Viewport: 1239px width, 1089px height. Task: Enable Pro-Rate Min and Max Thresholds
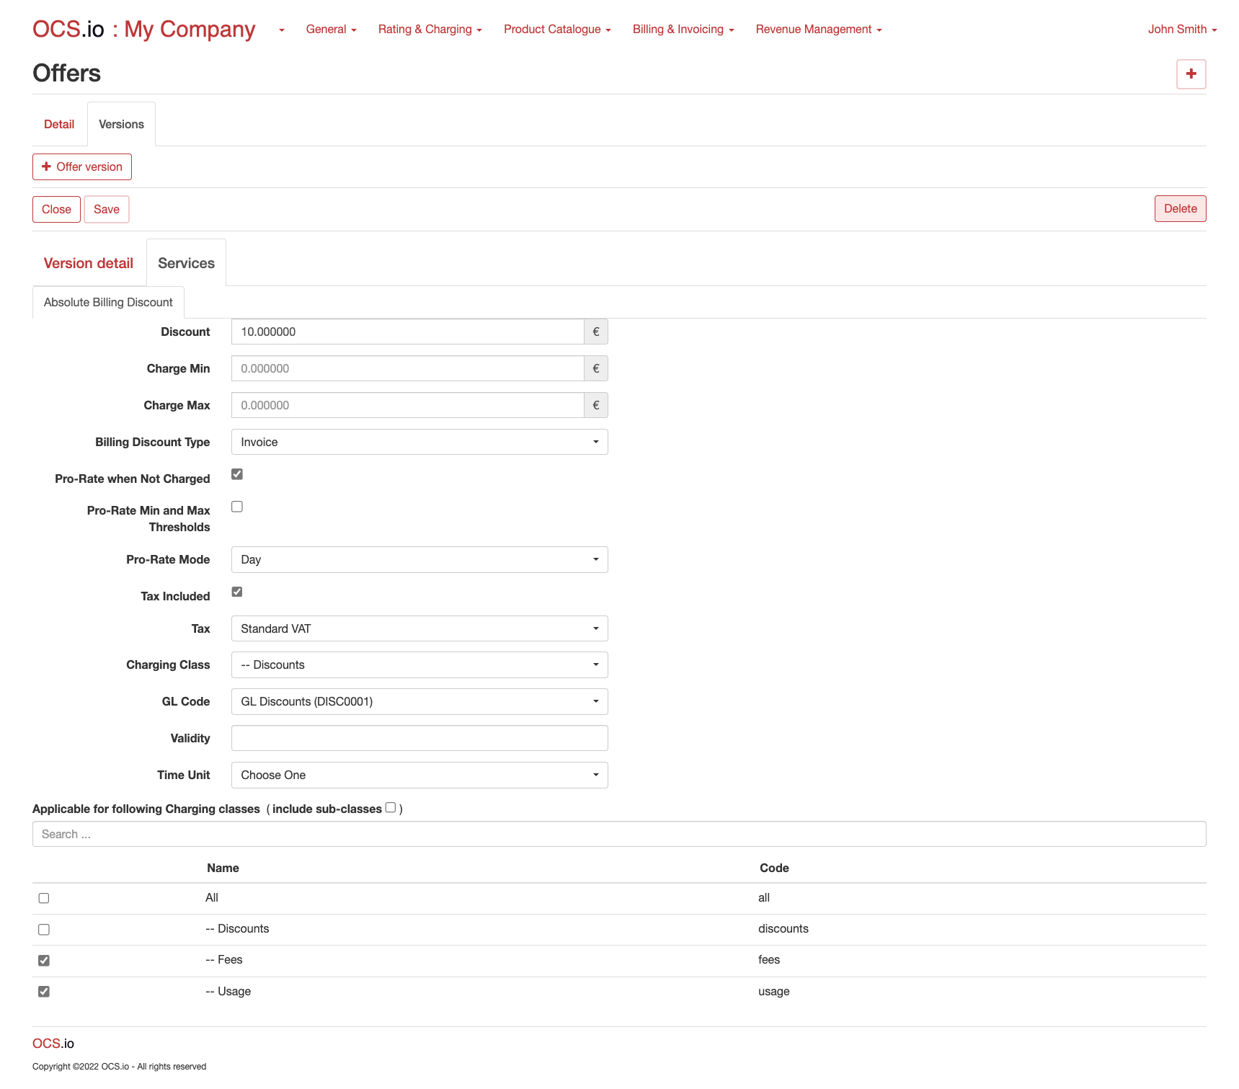pos(237,507)
